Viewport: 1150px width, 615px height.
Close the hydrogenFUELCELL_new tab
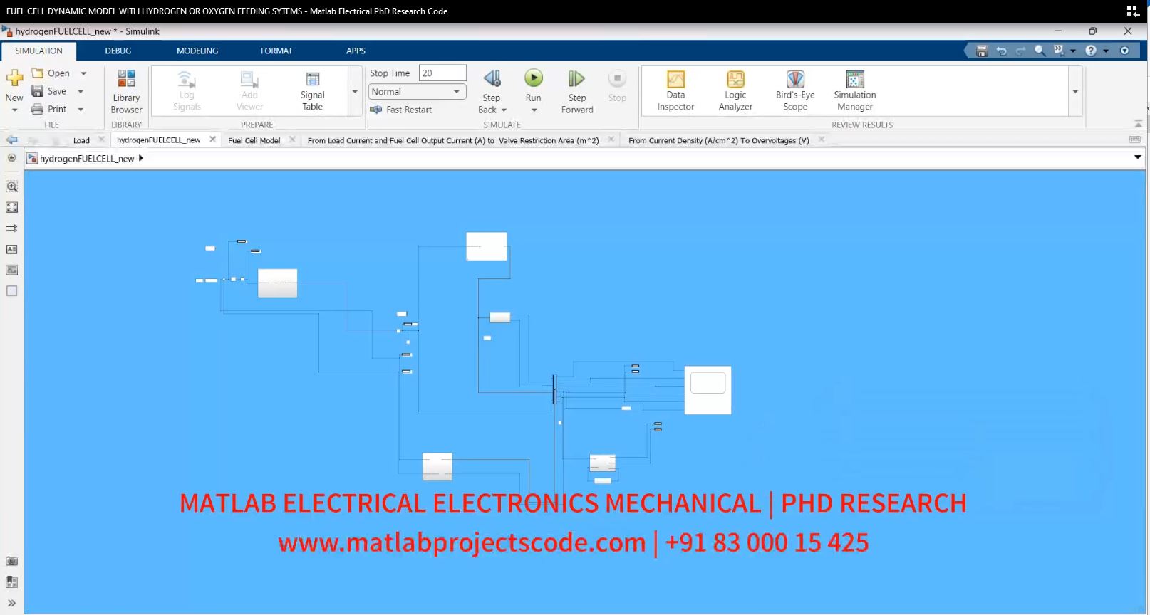pos(212,140)
